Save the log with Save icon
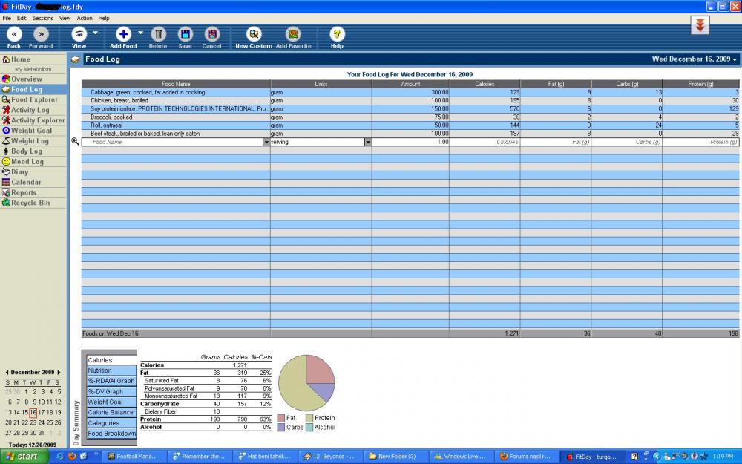This screenshot has height=464, width=742. pyautogui.click(x=185, y=34)
